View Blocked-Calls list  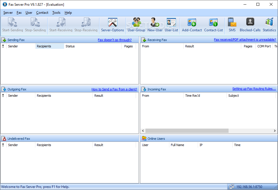(x=250, y=25)
